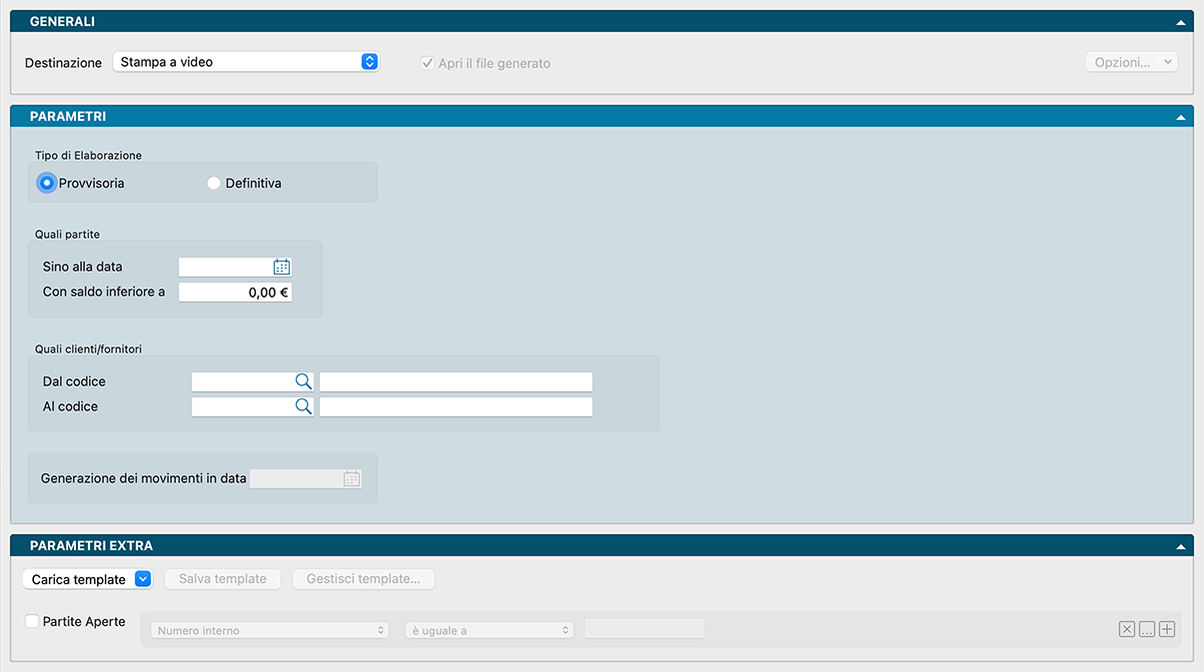Add filter row with plus icon

[1167, 629]
